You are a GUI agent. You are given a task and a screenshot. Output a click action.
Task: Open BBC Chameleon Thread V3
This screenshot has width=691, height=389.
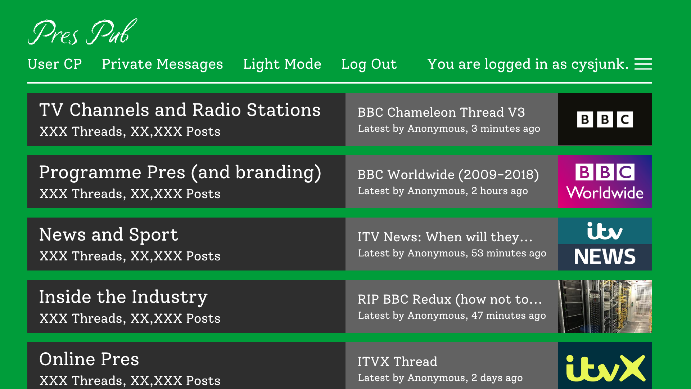[x=441, y=112]
